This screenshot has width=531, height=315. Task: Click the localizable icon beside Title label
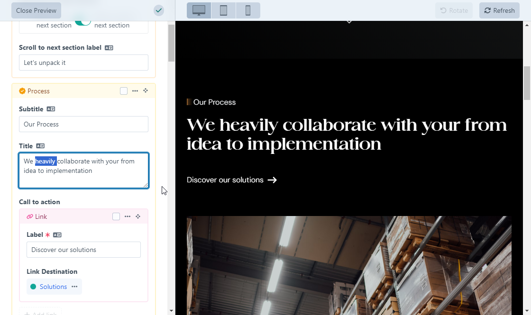click(40, 146)
